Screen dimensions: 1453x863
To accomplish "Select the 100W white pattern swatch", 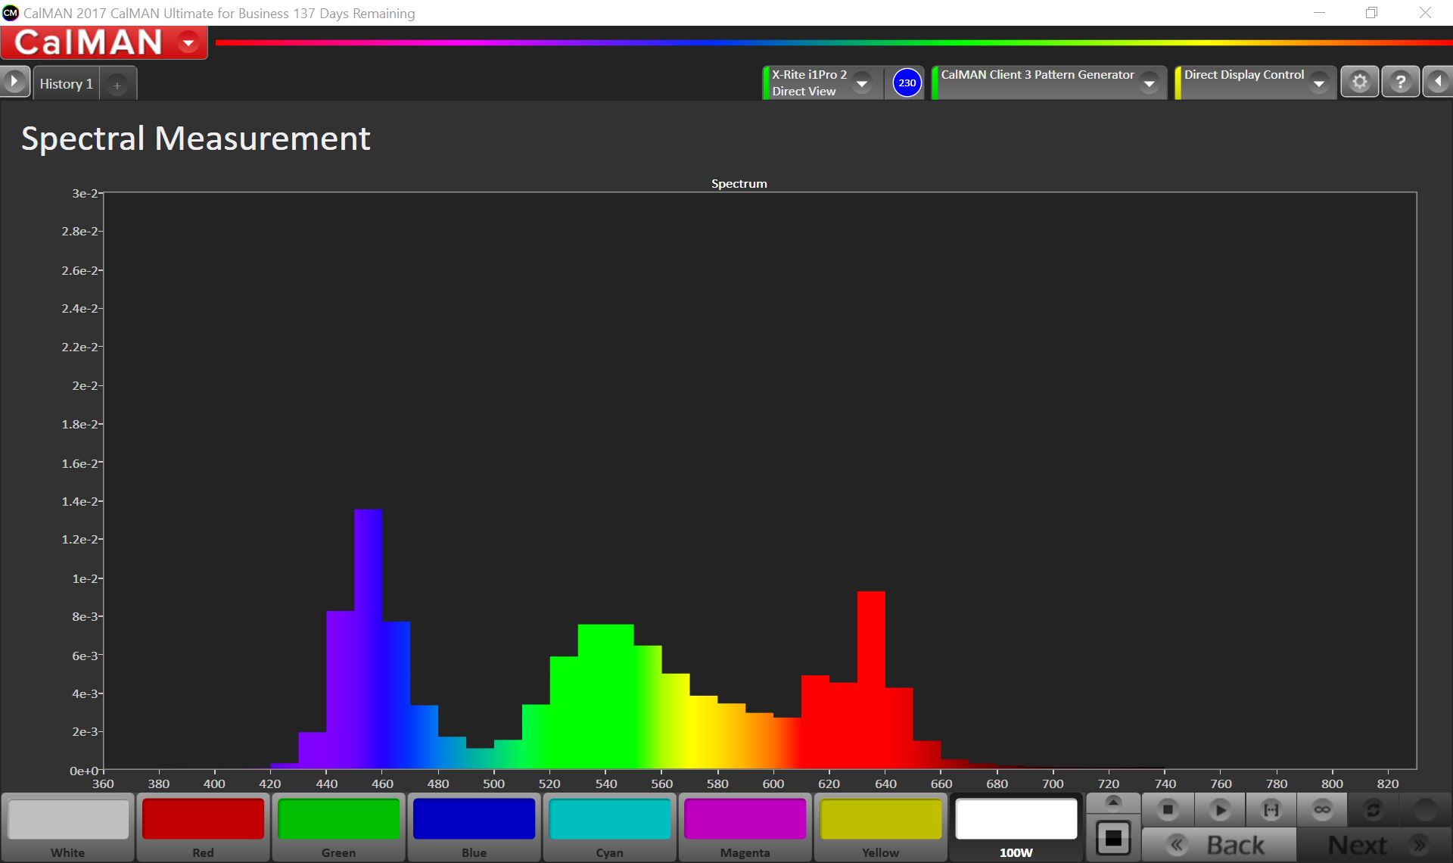I will coord(1016,819).
